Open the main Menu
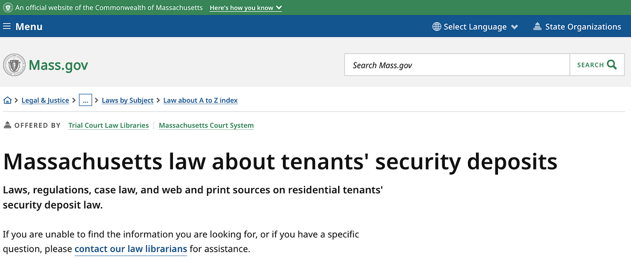This screenshot has width=631, height=260. pyautogui.click(x=23, y=27)
